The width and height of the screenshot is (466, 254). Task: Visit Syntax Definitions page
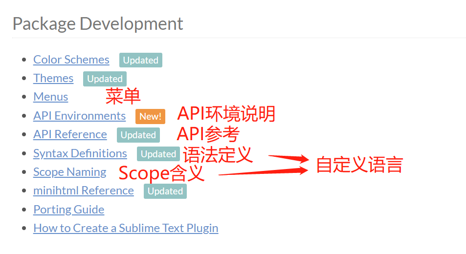point(80,154)
